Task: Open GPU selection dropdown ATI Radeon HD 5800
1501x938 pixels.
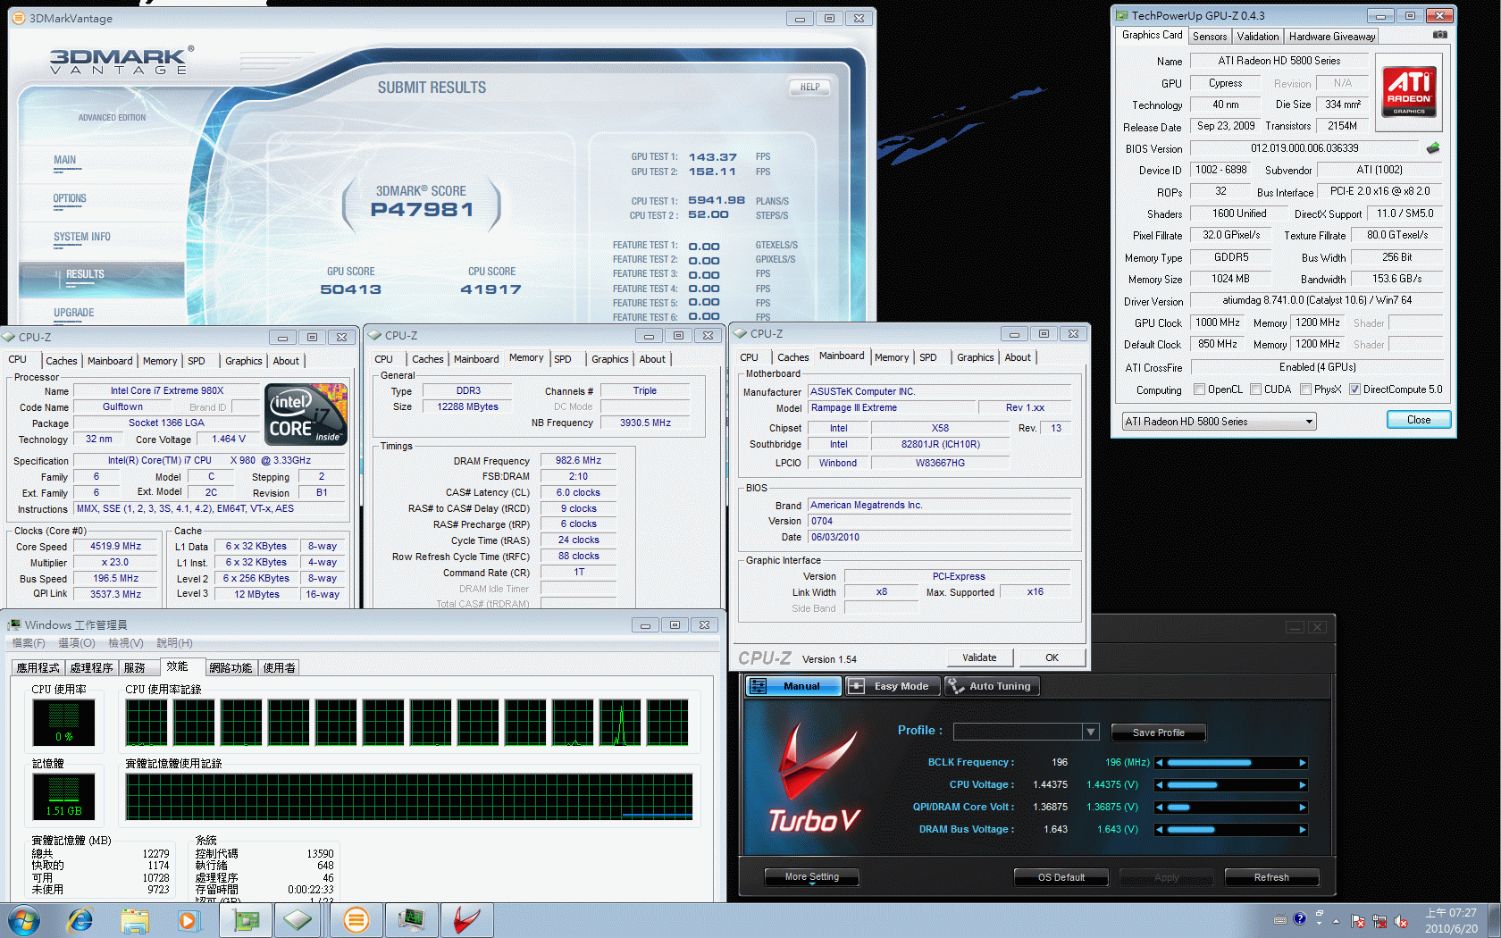Action: [x=1220, y=422]
